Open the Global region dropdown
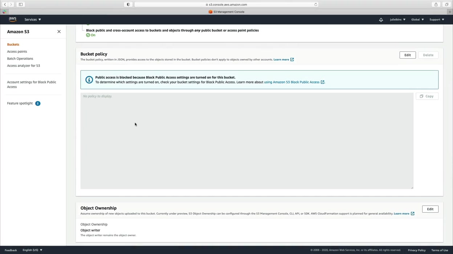This screenshot has width=453, height=254. tap(417, 20)
